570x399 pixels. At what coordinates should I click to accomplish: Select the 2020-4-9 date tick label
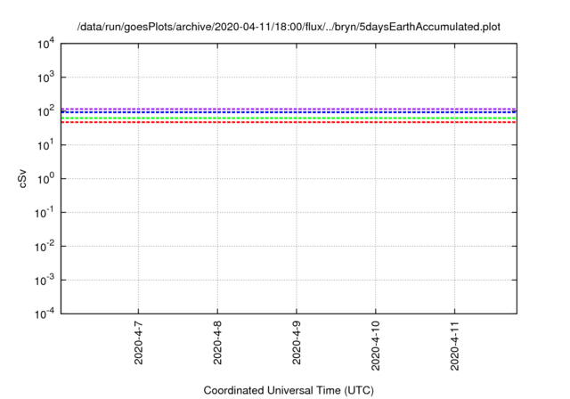(x=297, y=343)
